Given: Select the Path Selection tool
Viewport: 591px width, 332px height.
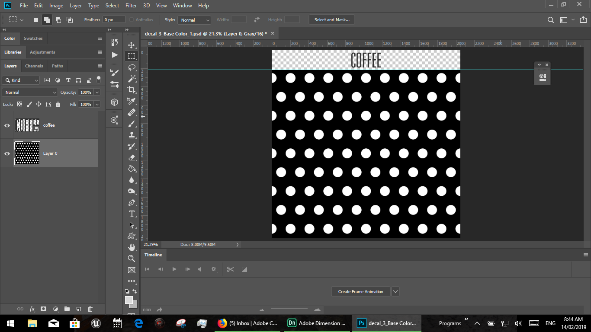Looking at the screenshot, I should click(132, 225).
